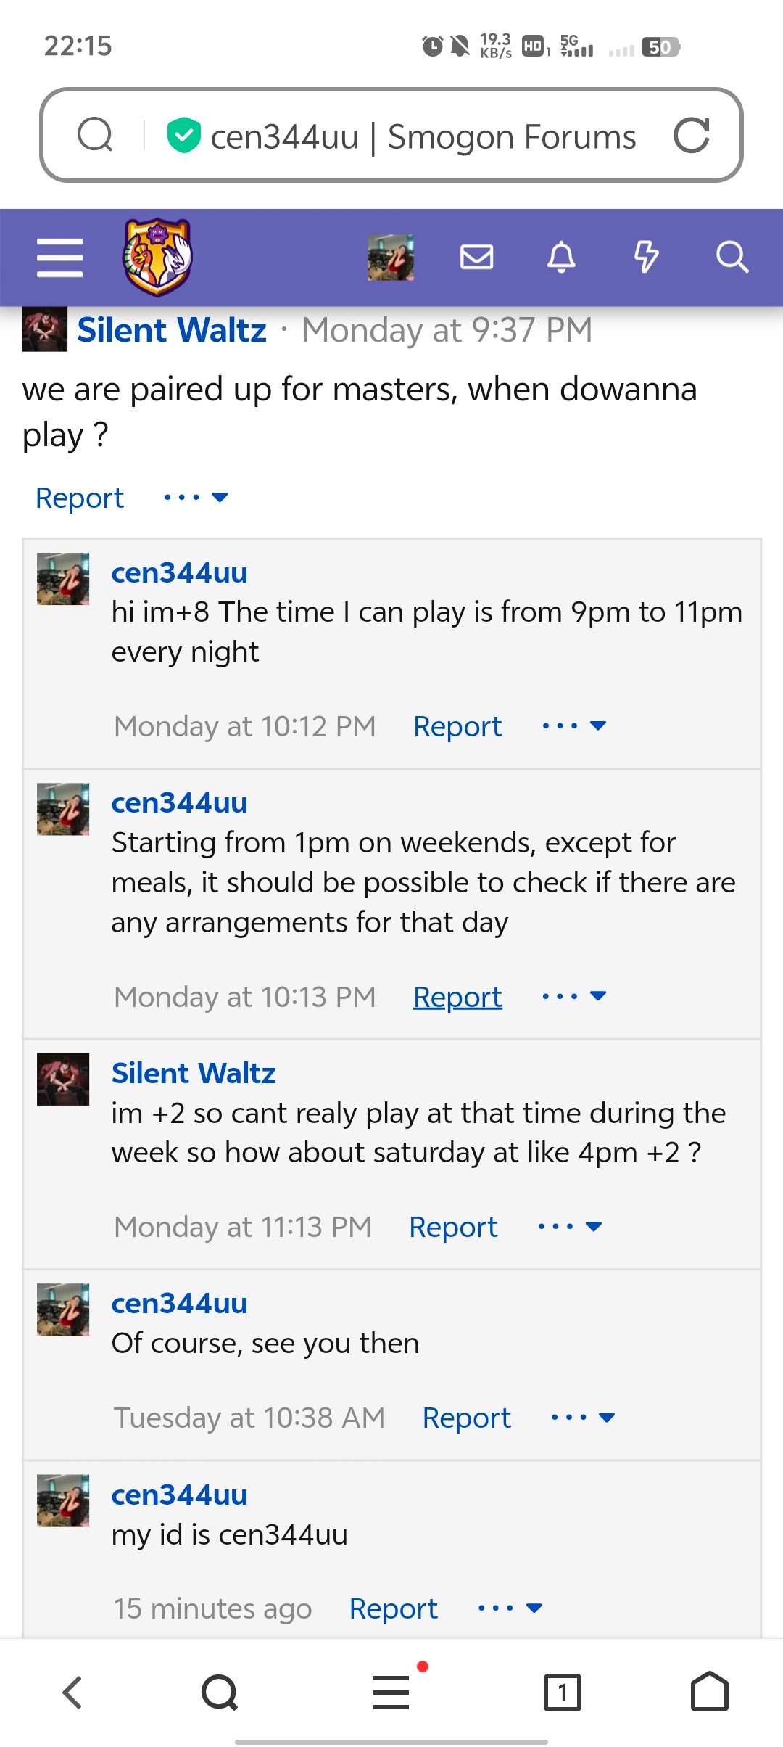This screenshot has width=783, height=1747.
Task: Expand options for the 15 minutes ago comment
Action: [510, 1608]
